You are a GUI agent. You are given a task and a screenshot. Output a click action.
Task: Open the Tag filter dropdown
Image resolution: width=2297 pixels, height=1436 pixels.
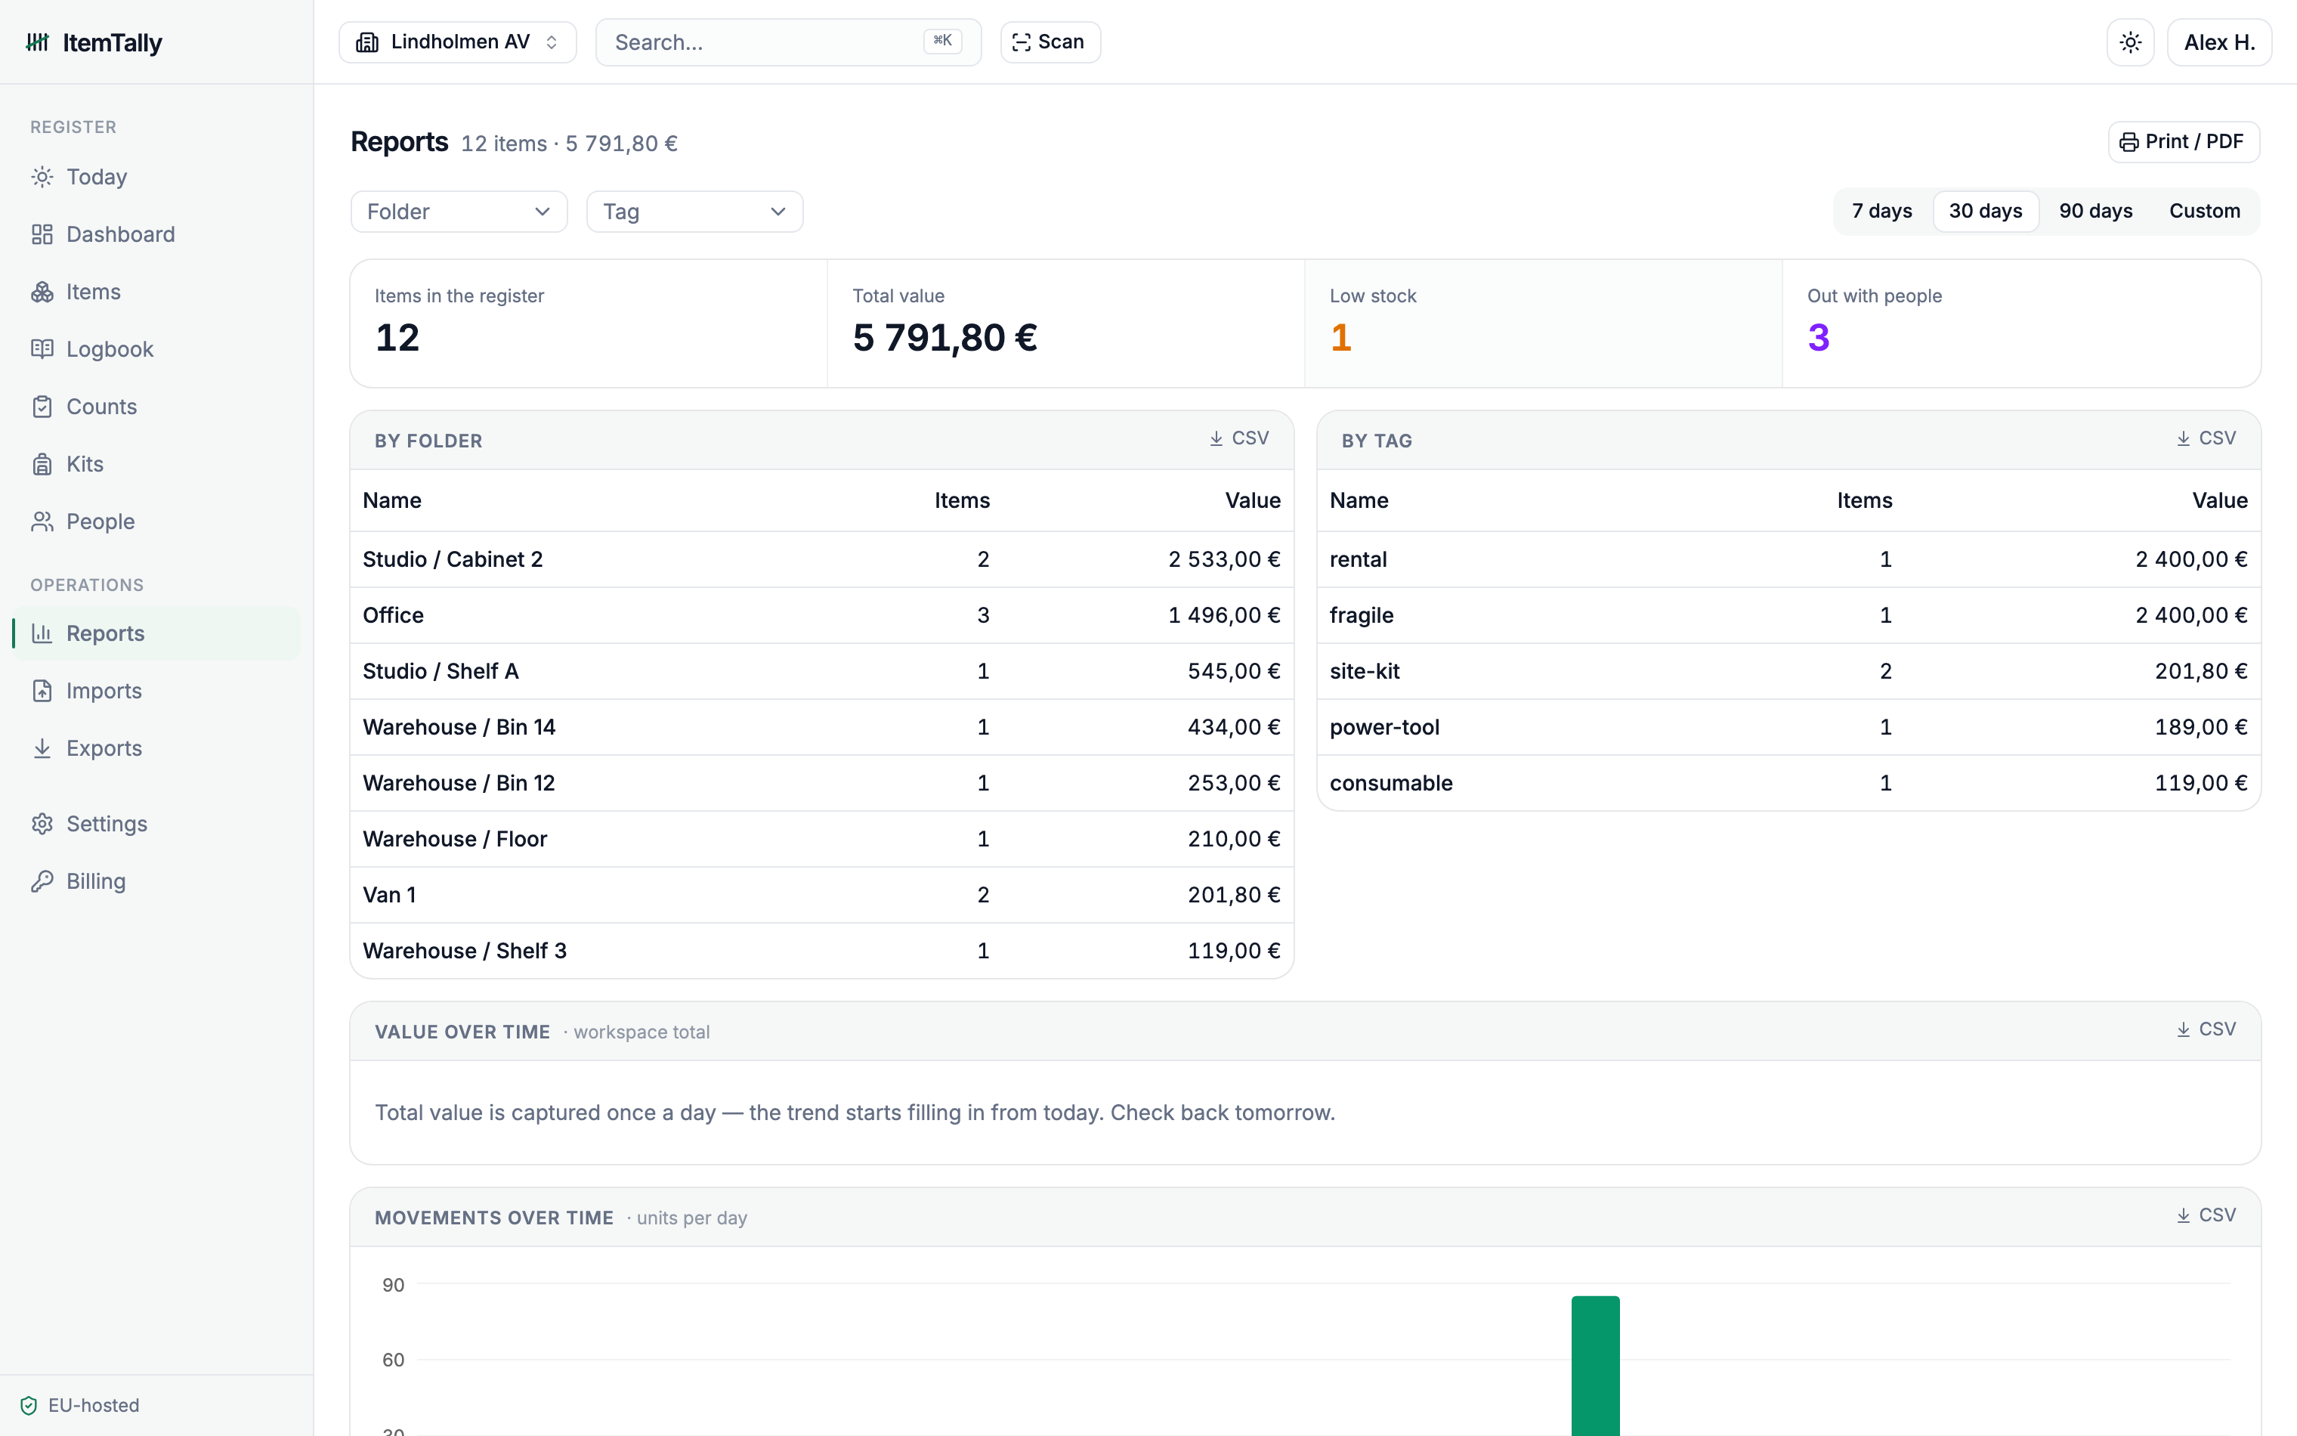click(x=695, y=212)
